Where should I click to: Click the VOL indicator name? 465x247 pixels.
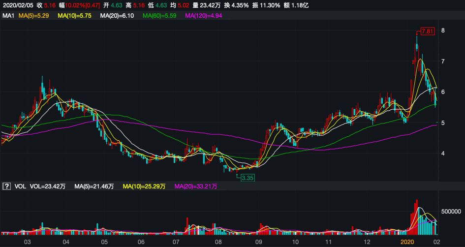[x=20, y=186]
